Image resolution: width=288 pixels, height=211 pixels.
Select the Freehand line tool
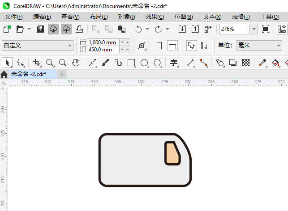93,63
